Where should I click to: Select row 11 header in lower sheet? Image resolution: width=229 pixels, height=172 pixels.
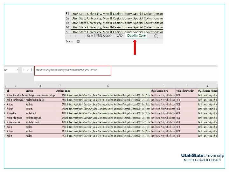pyautogui.click(x=5, y=136)
